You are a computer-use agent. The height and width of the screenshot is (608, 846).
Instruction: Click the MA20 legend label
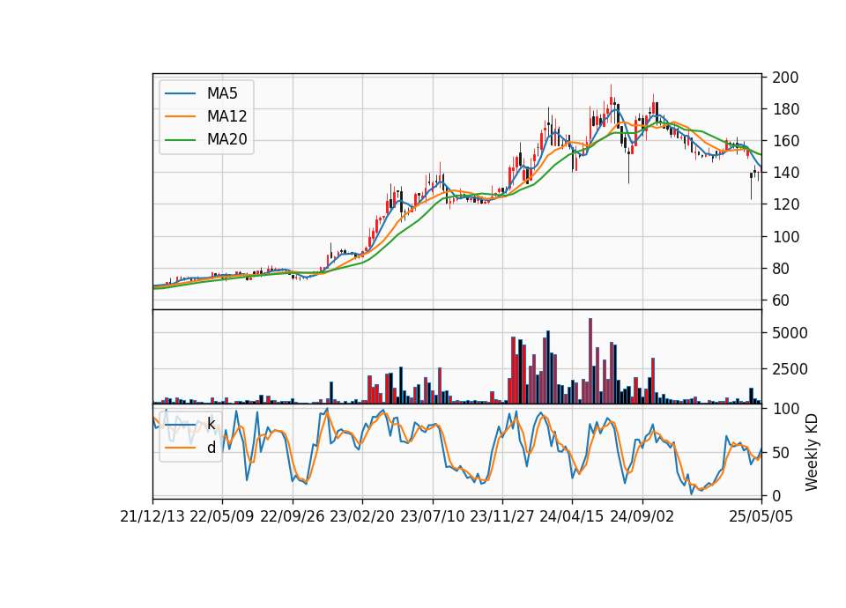point(226,139)
